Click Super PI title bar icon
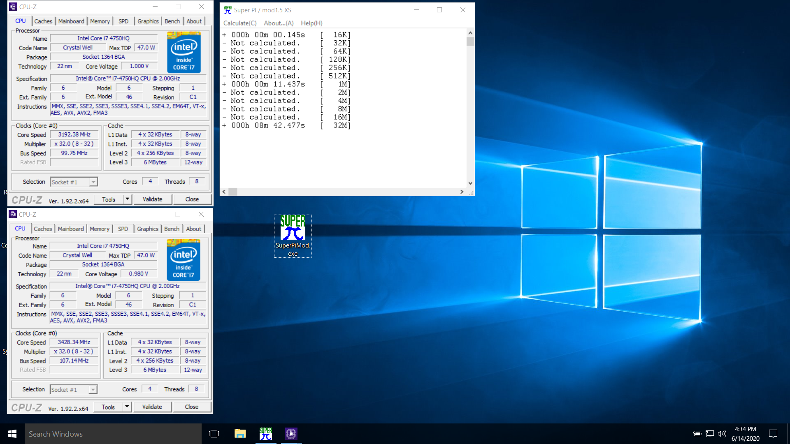Viewport: 790px width, 444px height. pos(228,10)
